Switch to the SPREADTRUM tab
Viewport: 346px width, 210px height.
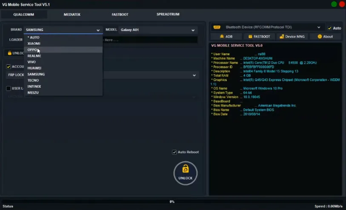(x=168, y=14)
